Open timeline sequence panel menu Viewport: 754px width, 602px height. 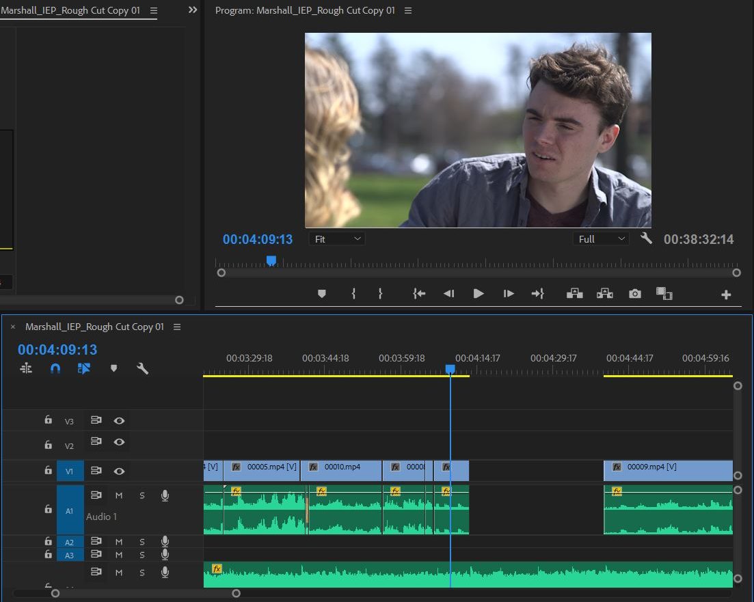(x=177, y=327)
